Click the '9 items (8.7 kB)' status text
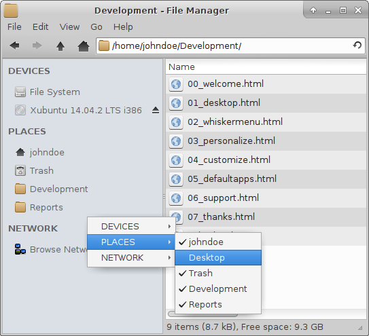 (x=202, y=327)
